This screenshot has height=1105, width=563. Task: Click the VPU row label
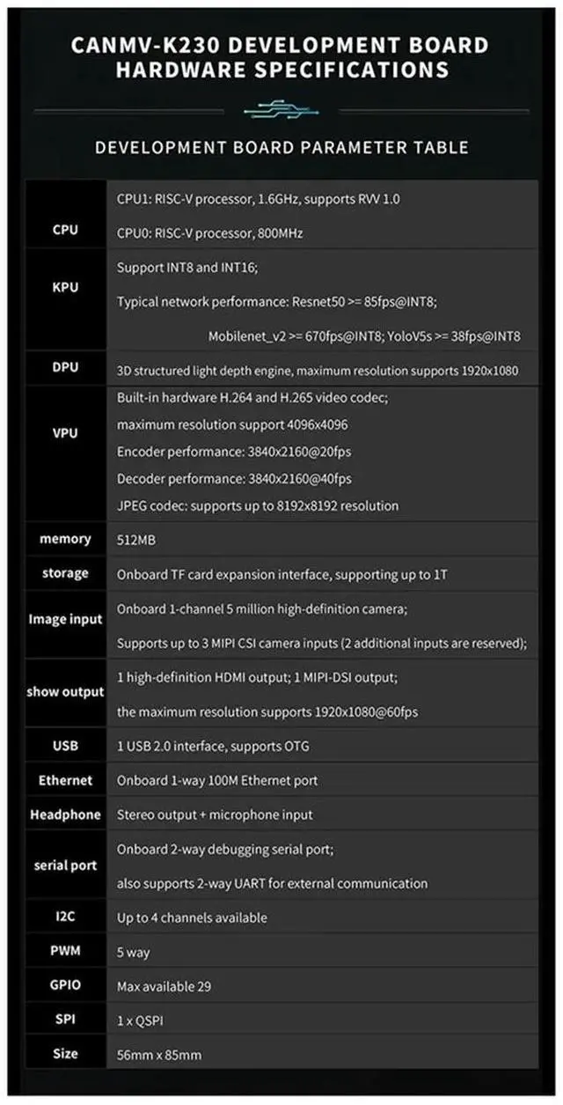(x=65, y=433)
